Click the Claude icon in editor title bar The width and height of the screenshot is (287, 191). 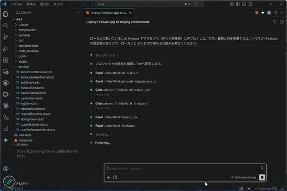click(x=257, y=13)
